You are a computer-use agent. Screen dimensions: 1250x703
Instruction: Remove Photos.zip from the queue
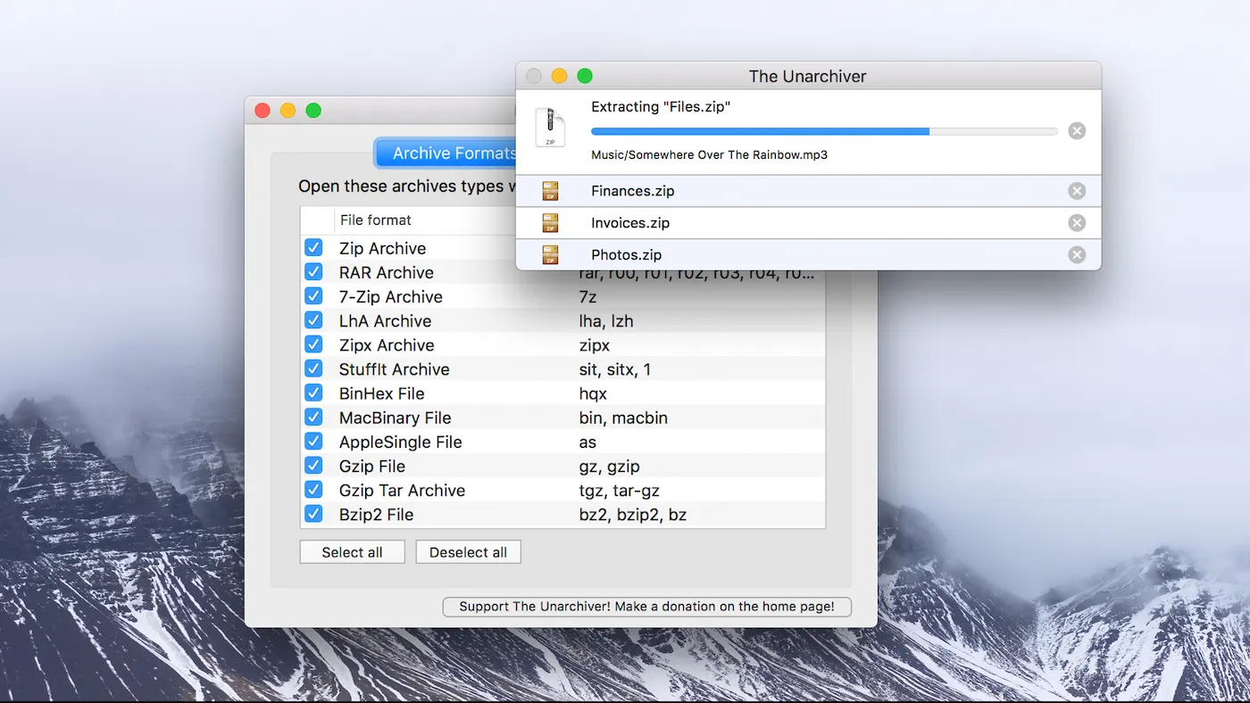click(x=1077, y=255)
